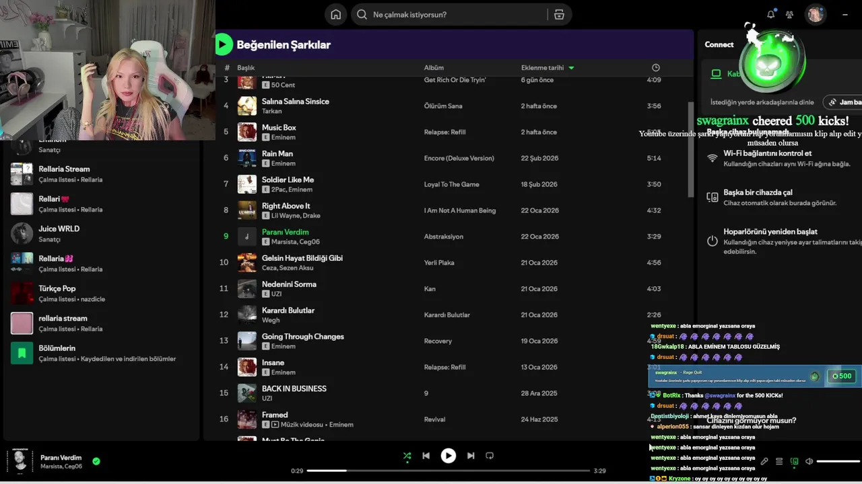Adjust the volume slider

[838, 461]
